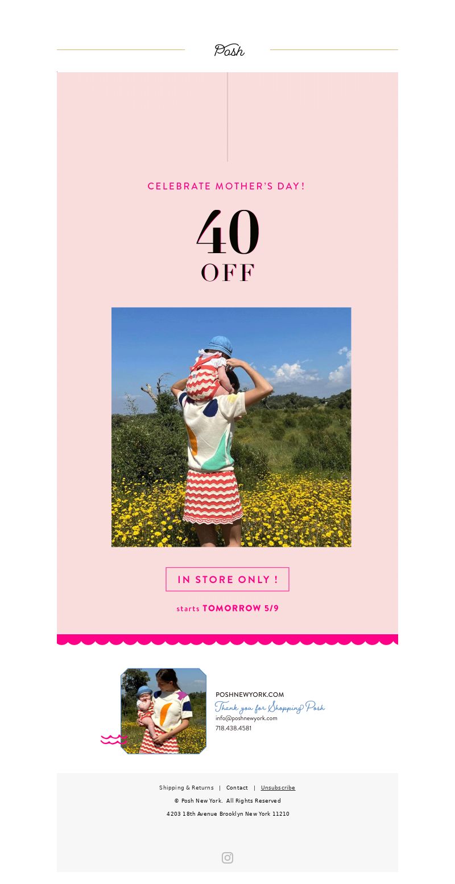Visit the POSHNEWYORK.COM link
The height and width of the screenshot is (884, 455).
(250, 695)
